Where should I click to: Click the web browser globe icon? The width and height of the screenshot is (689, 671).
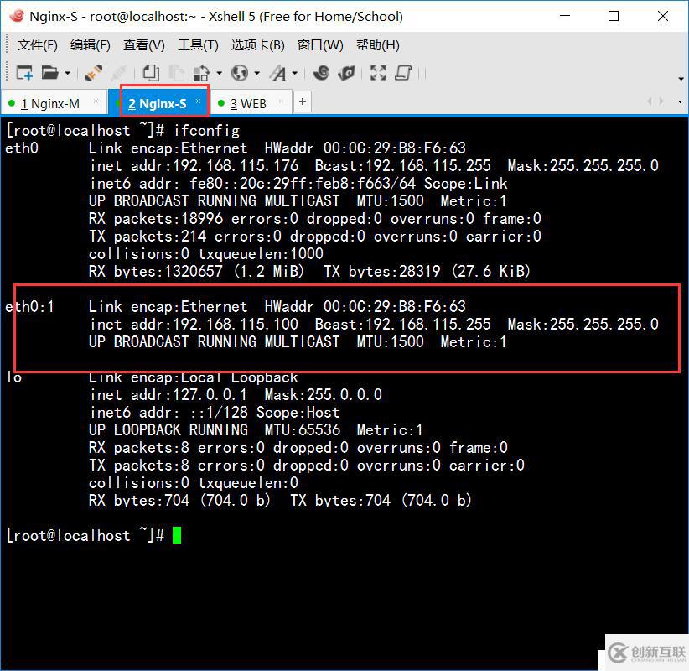coord(239,73)
